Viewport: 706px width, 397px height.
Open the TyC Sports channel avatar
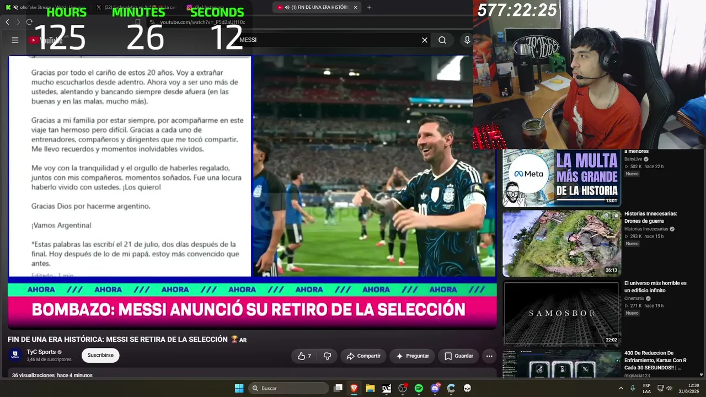(15, 355)
